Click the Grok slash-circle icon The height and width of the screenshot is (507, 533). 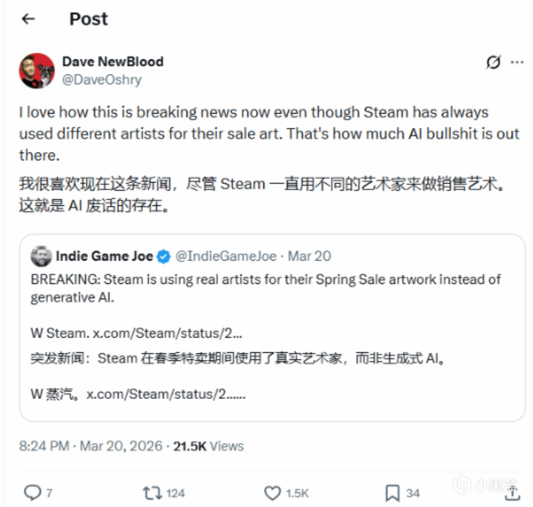tap(493, 62)
